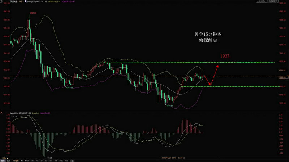Click the 08/25 date marker on time axis

(x=50, y=158)
